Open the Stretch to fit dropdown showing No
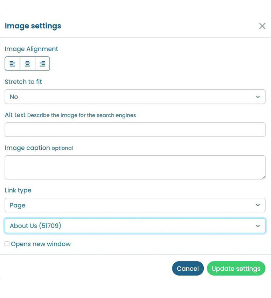 [x=135, y=97]
